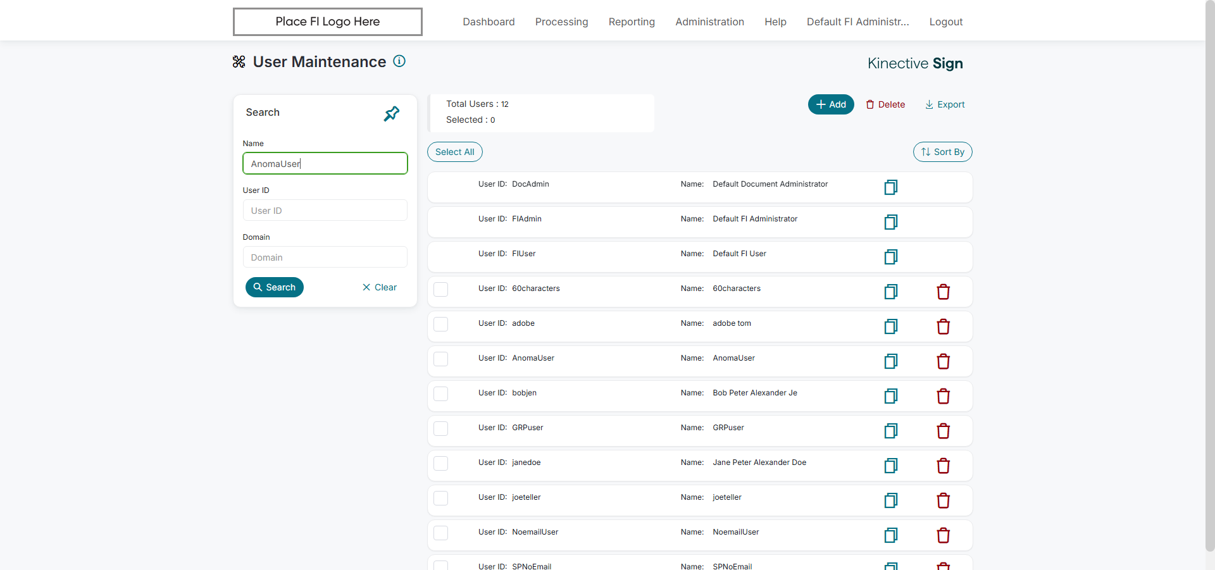
Task: Tick the bobjen user checkbox
Action: [x=441, y=393]
